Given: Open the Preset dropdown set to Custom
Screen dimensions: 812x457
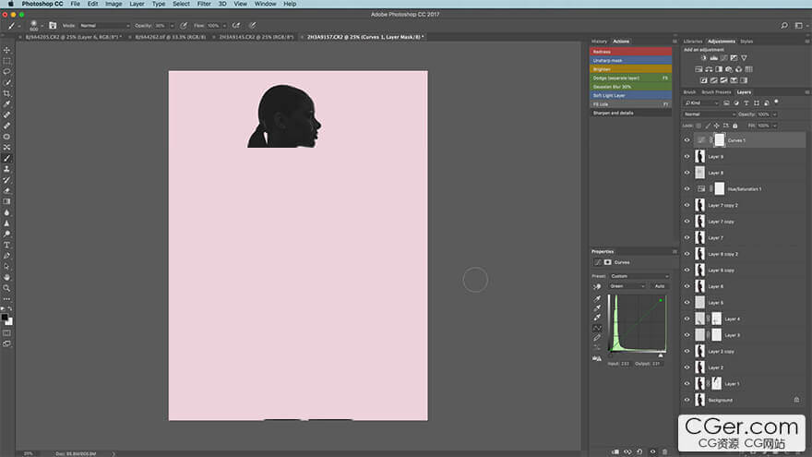Looking at the screenshot, I should pos(639,276).
